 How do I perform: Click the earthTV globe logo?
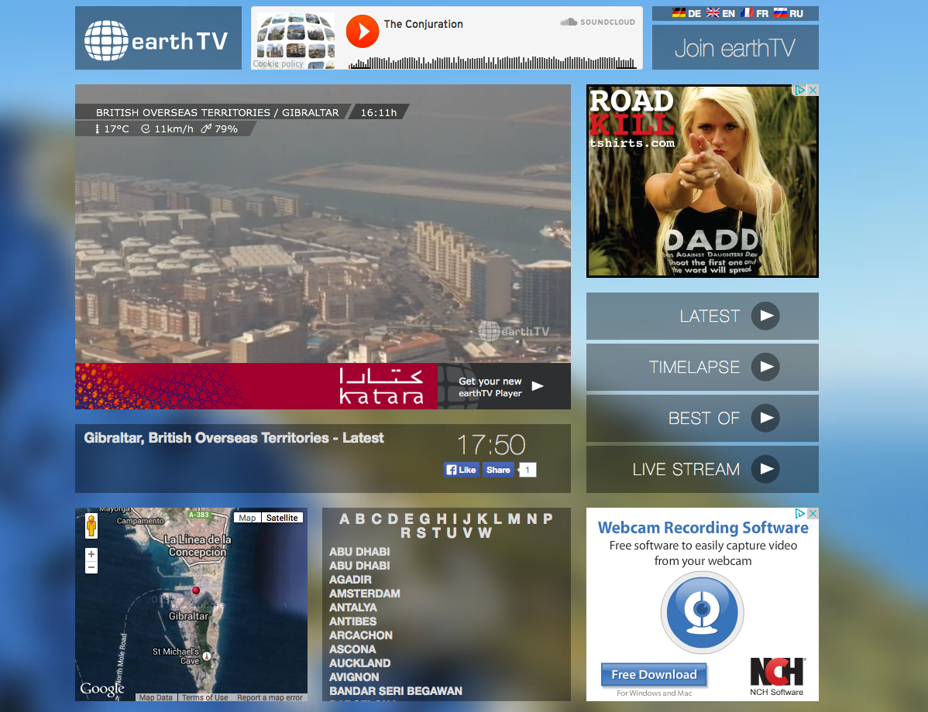point(158,38)
